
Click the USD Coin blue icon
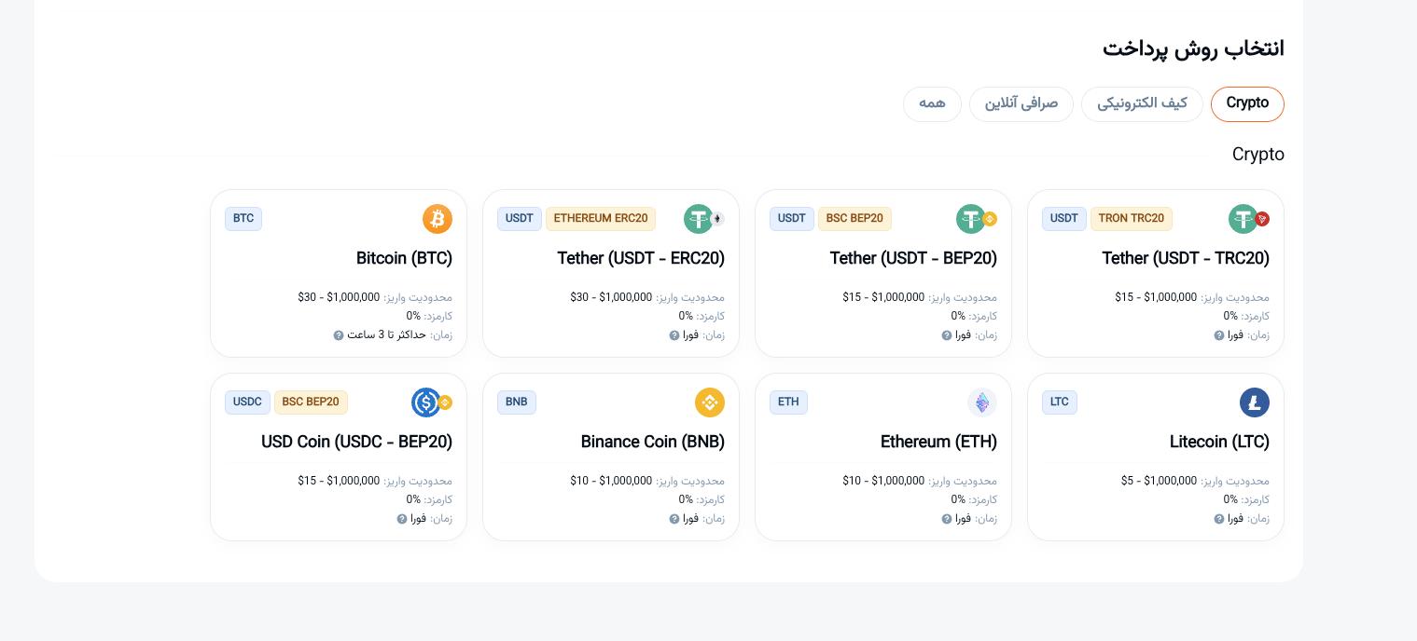(x=426, y=402)
